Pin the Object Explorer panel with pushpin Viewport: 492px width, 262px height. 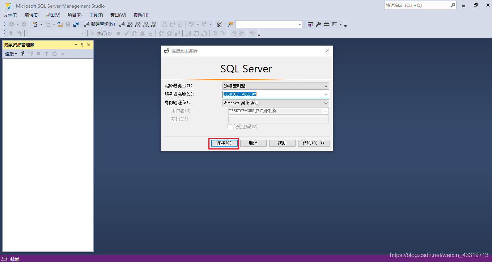click(82, 45)
